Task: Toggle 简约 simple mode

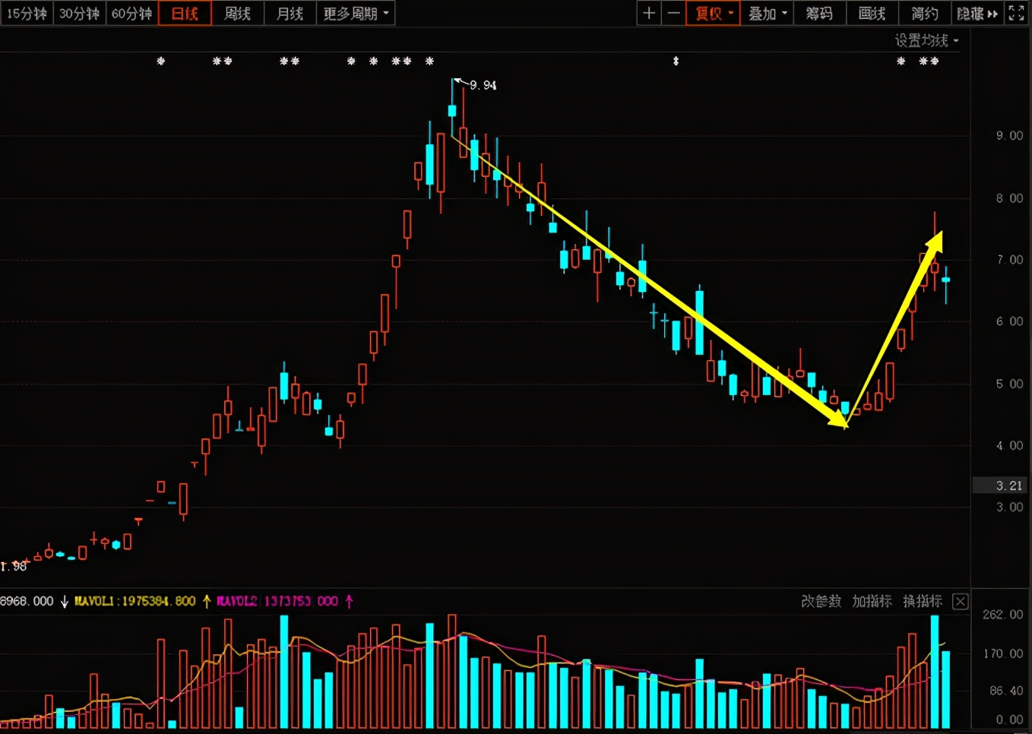Action: point(925,14)
